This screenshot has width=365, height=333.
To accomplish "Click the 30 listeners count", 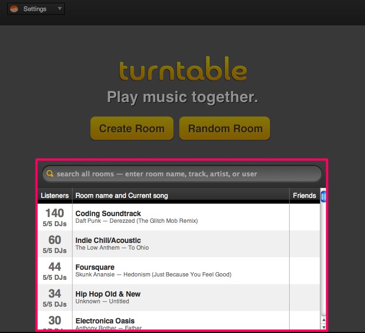I will pyautogui.click(x=55, y=321).
